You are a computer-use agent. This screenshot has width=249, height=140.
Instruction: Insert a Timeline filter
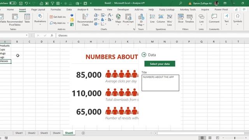tap(189, 18)
